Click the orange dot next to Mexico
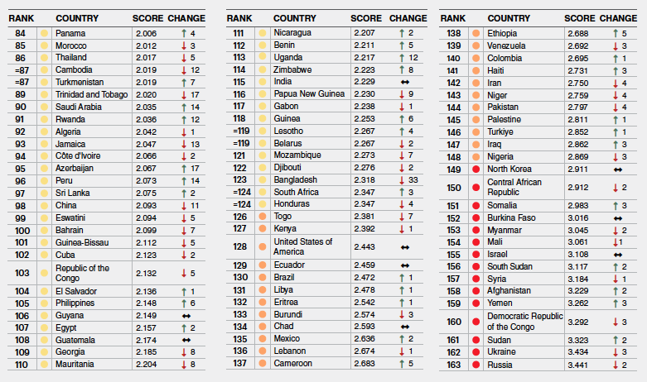This screenshot has height=382, width=647. (262, 339)
